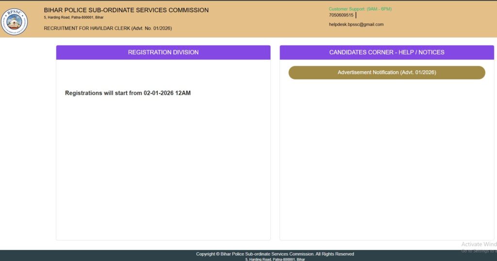
Task: Click the green Customer Support label
Action: point(360,9)
